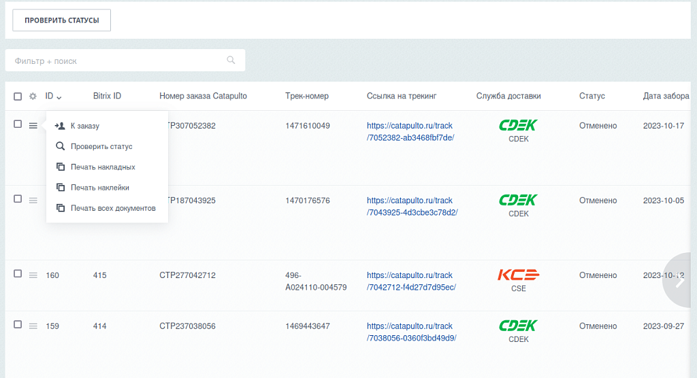Click the CSE delivery service logo
697x378 pixels.
518,275
